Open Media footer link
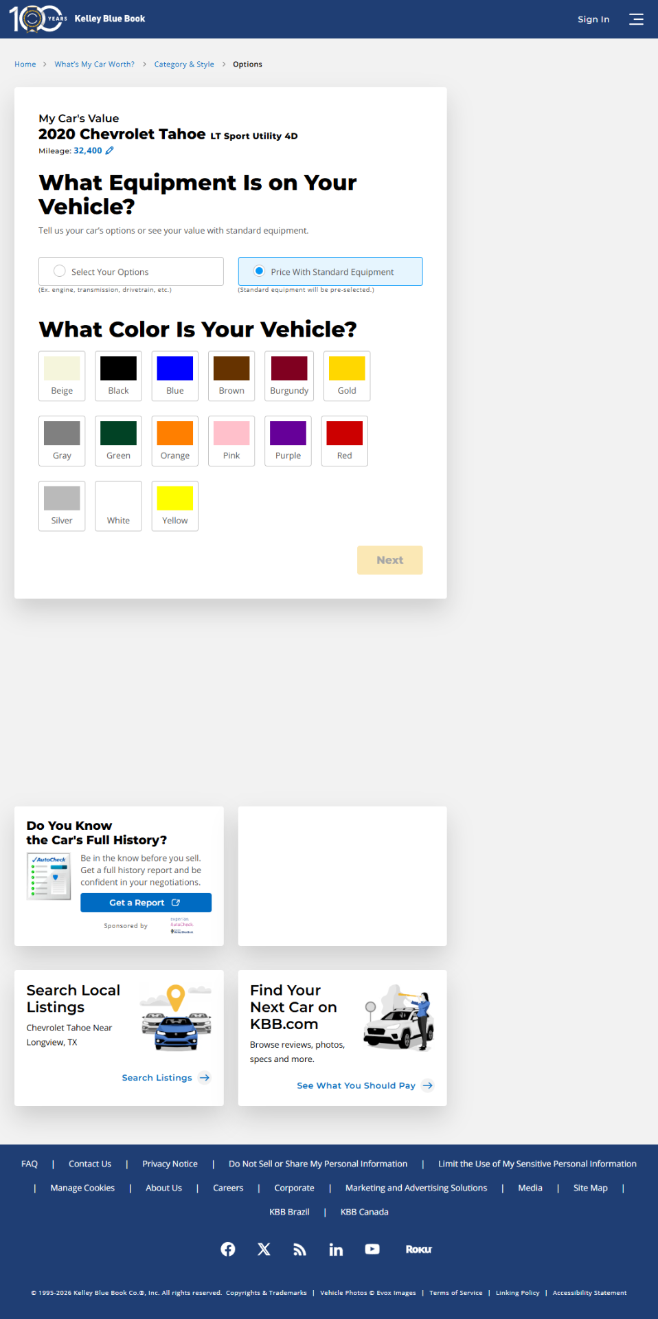Viewport: 658px width, 1319px height. 530,1188
